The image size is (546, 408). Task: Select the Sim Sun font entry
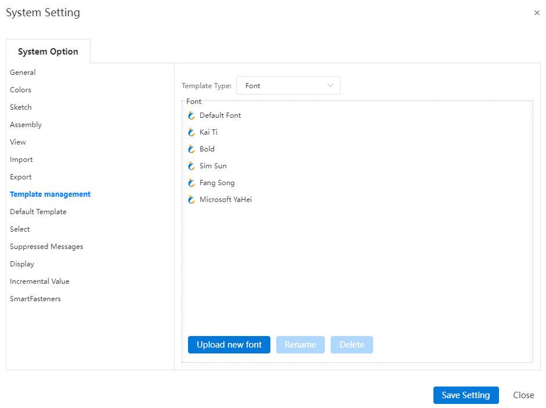tap(213, 166)
